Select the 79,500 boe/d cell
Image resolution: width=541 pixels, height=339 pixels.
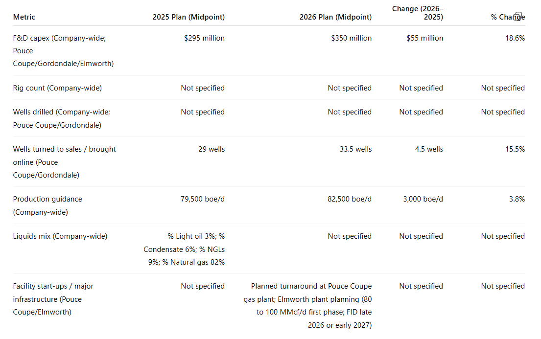203,199
